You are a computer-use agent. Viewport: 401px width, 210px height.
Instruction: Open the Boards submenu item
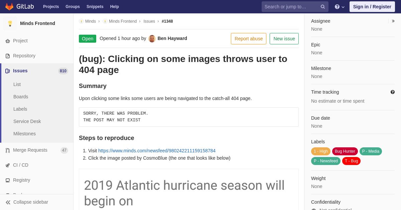click(x=21, y=97)
